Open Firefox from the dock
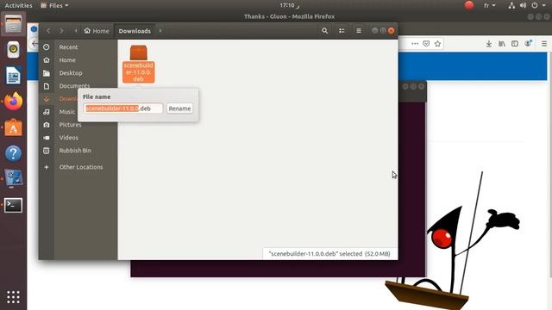Screen dimensions: 552x310 [x=13, y=102]
